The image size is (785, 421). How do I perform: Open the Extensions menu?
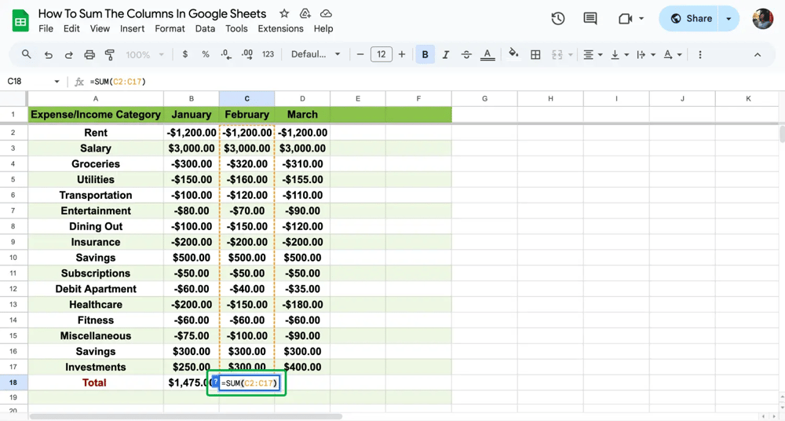click(x=280, y=28)
